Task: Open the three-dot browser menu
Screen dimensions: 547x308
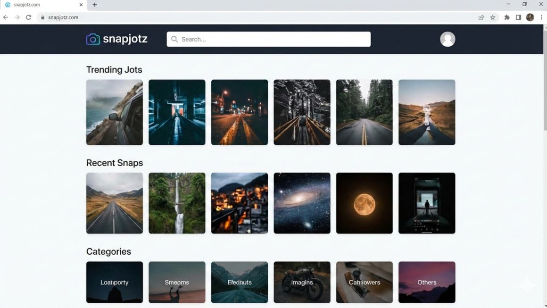Action: point(541,17)
